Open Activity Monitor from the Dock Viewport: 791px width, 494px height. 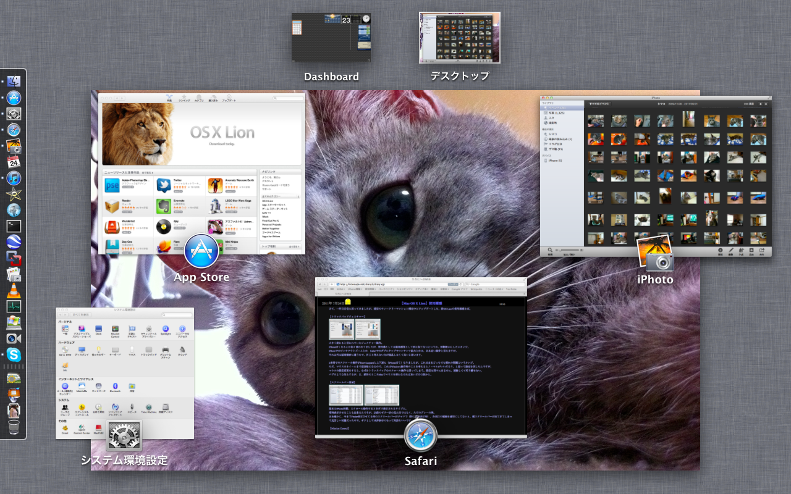14,306
